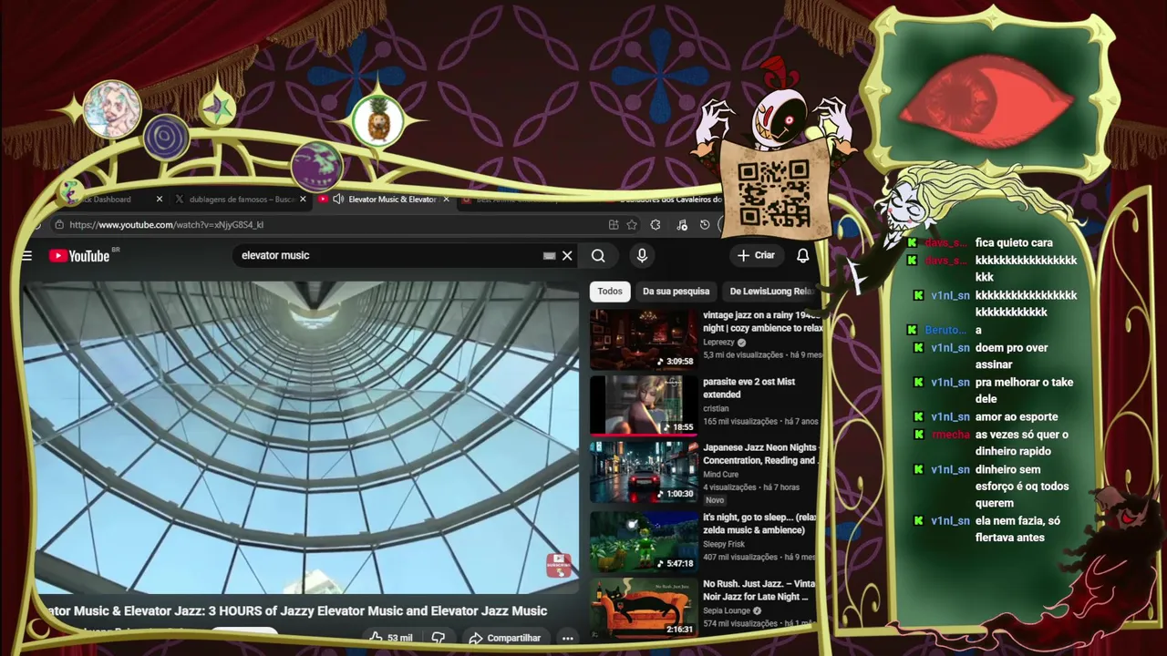Screen dimensions: 1167x656
Task: Click the Compartilhar share button
Action: pyautogui.click(x=504, y=638)
